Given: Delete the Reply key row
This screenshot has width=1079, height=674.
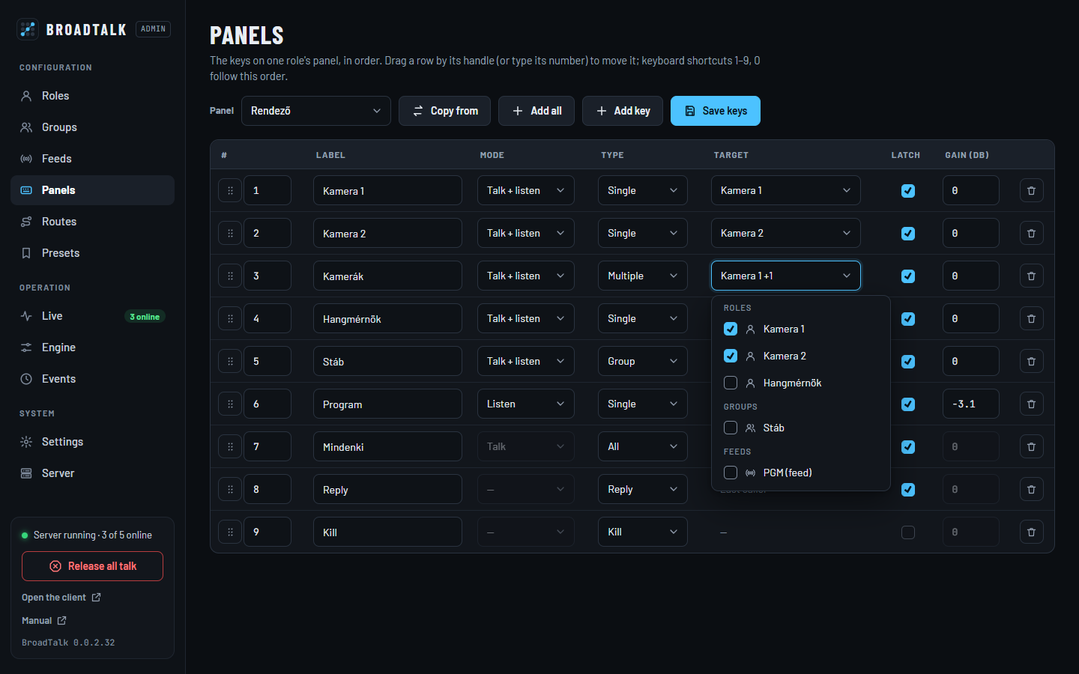Looking at the screenshot, I should [x=1031, y=489].
